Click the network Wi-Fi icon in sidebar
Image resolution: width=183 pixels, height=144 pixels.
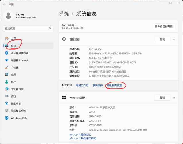(x=7, y=60)
